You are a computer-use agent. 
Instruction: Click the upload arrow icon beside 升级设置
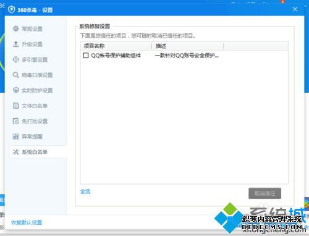(x=15, y=44)
